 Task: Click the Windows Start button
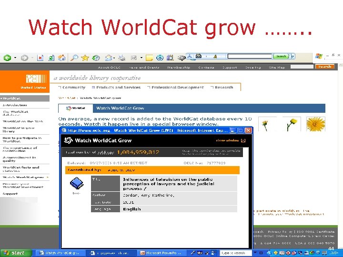[x=16, y=253]
